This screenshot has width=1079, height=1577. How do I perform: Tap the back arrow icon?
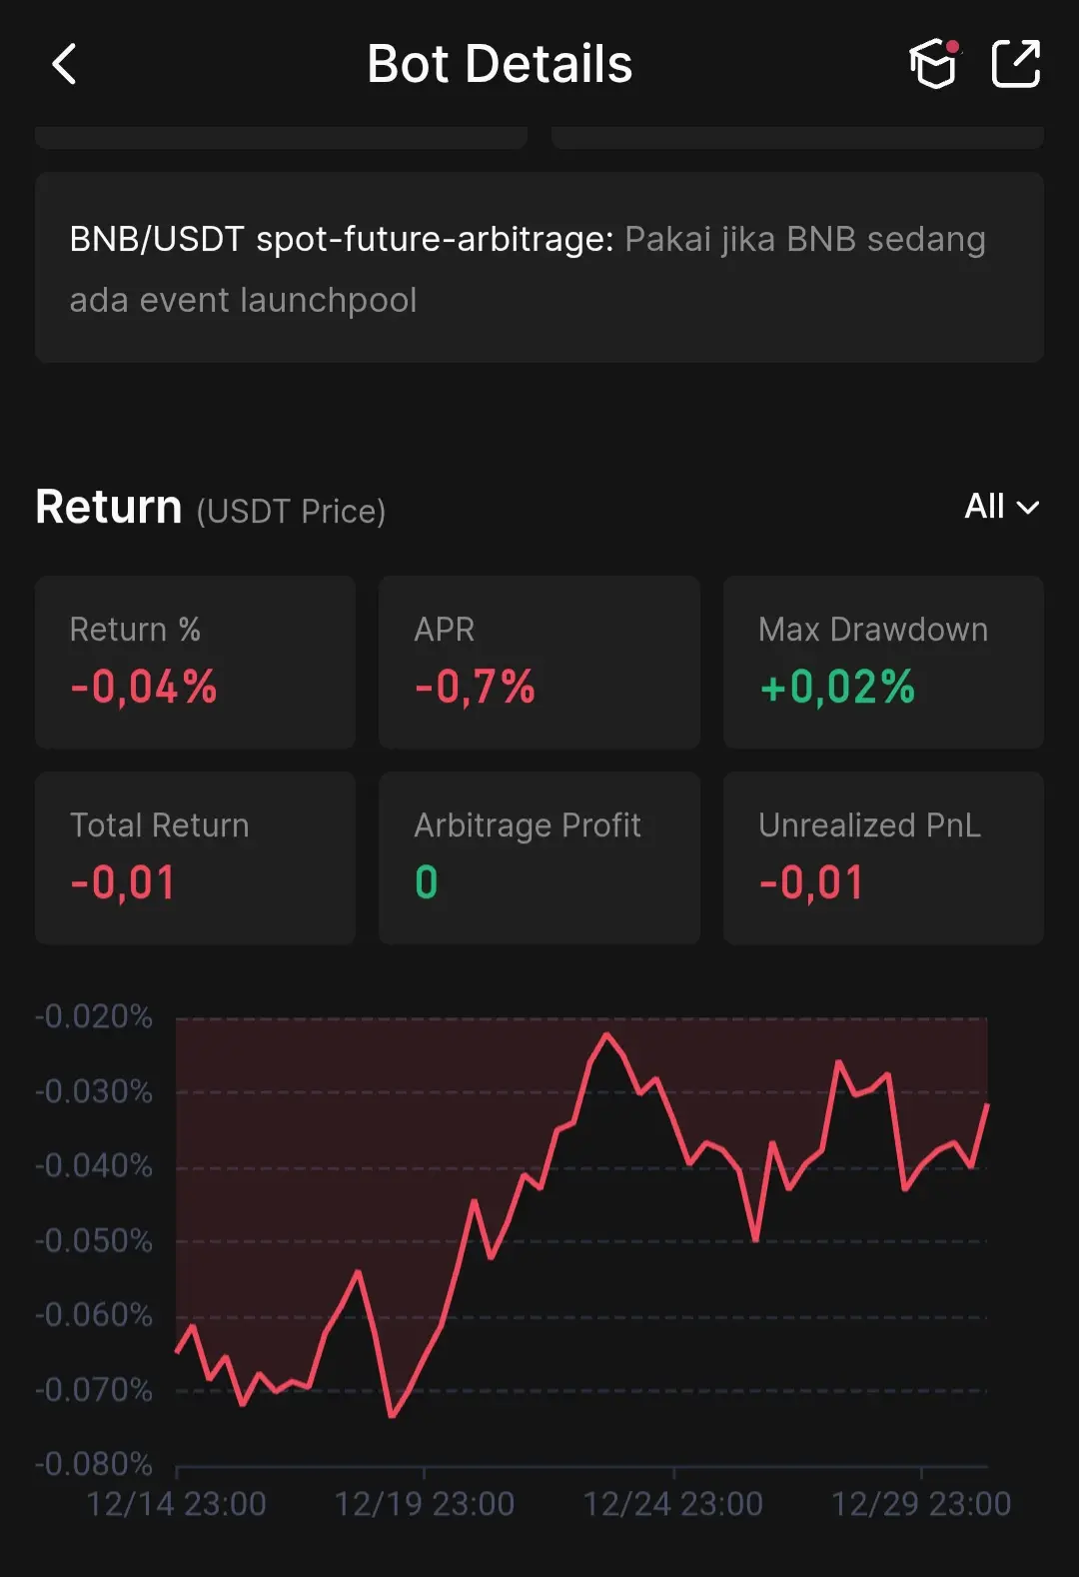point(65,65)
